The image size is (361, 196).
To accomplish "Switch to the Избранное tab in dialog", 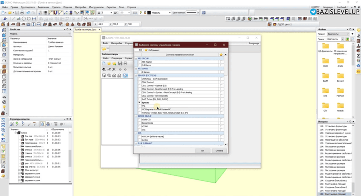I will point(152,50).
